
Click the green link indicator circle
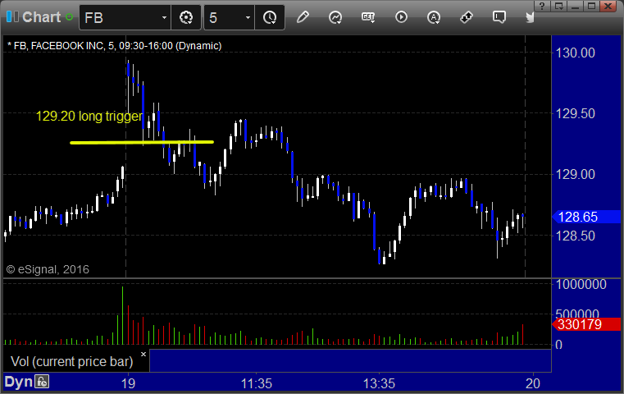(70, 17)
